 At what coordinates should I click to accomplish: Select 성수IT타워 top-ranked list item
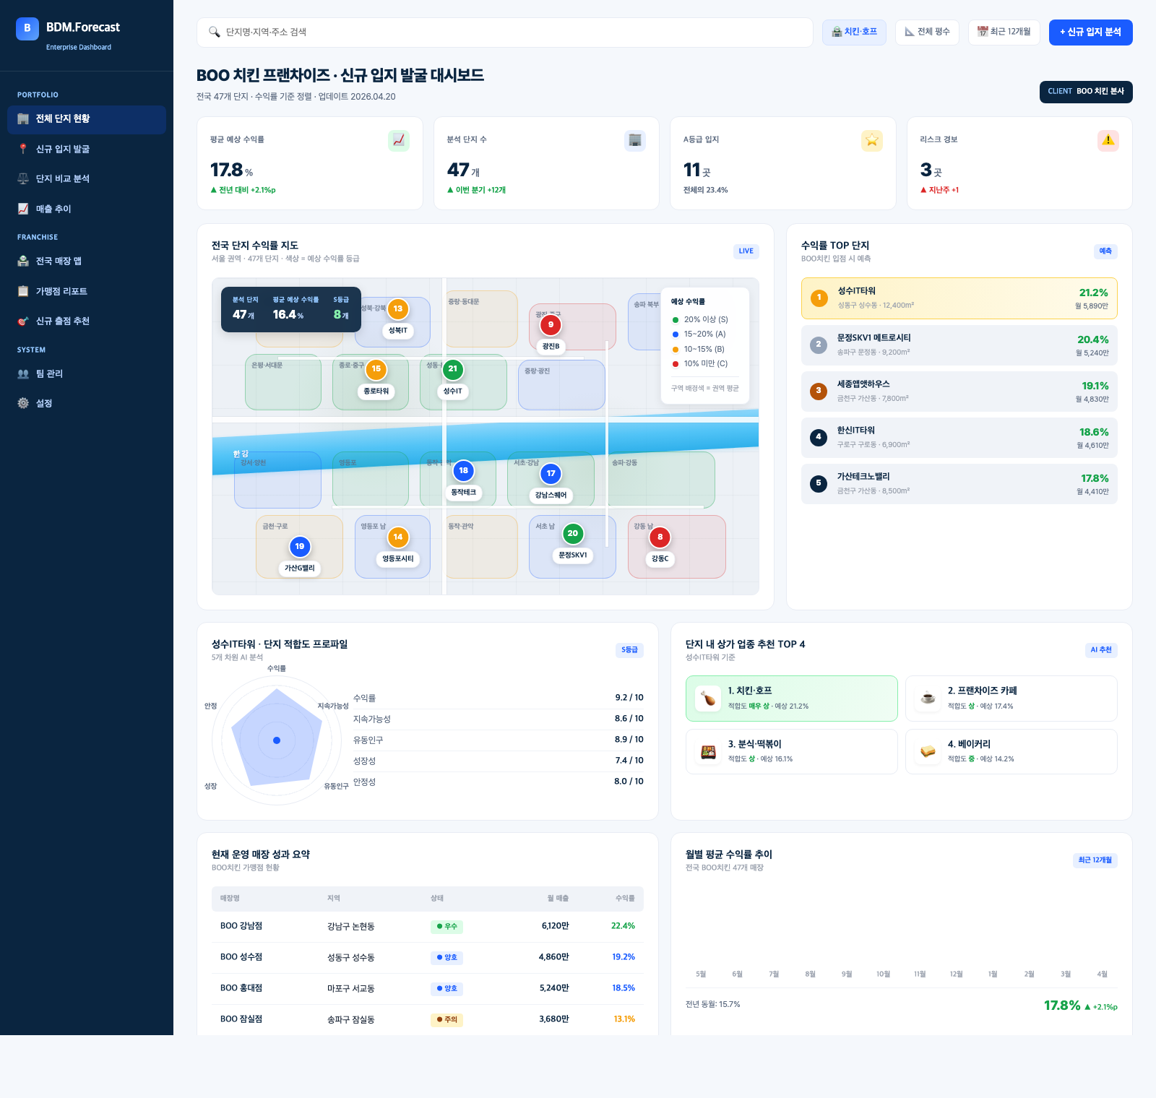click(959, 298)
